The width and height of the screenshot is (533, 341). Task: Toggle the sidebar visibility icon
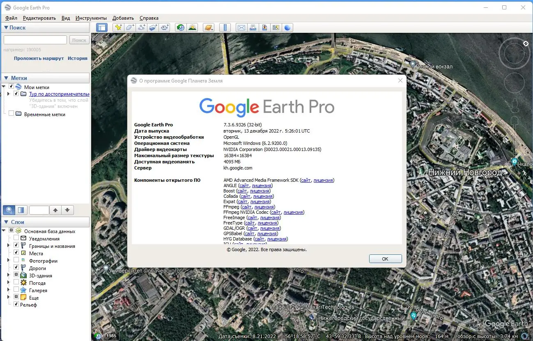pyautogui.click(x=101, y=27)
